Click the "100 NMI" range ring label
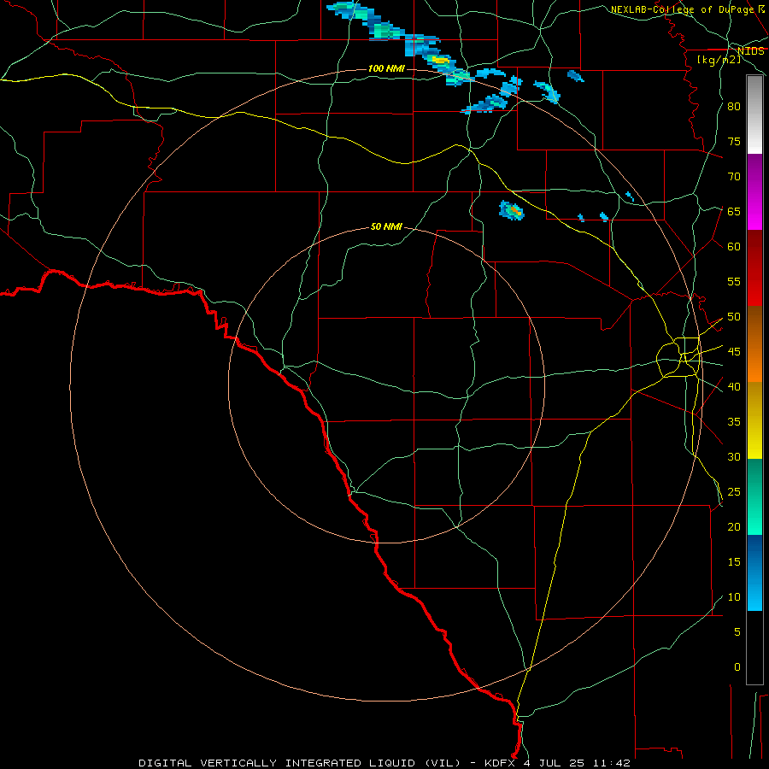Screen dimensions: 769x769 (386, 68)
